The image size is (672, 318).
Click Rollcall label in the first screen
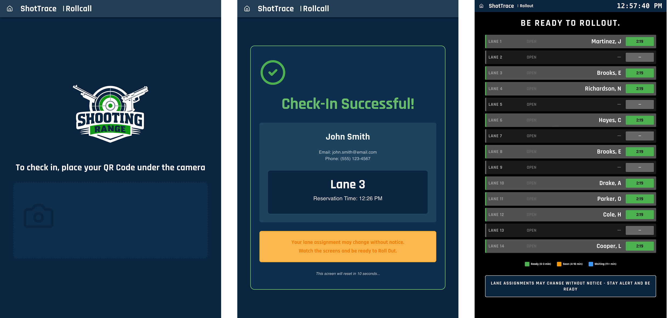[79, 9]
